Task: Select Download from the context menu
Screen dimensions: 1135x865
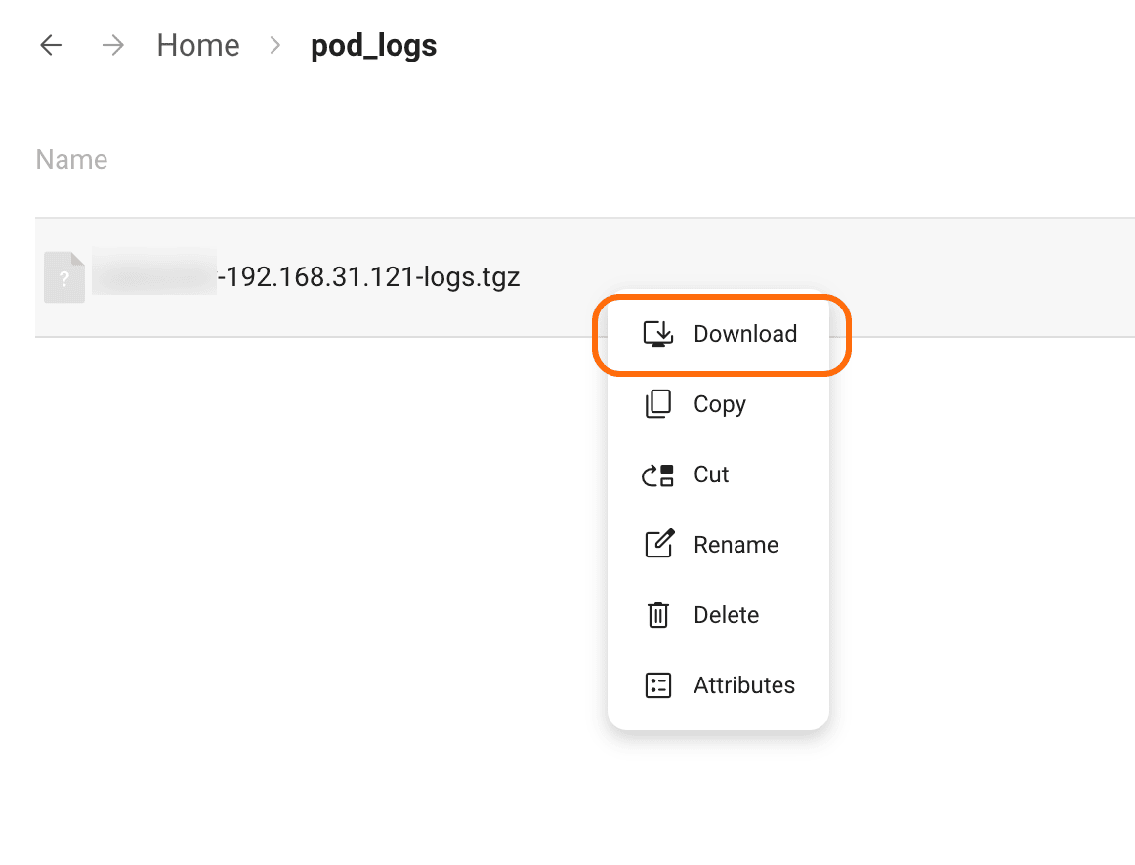Action: pos(744,333)
